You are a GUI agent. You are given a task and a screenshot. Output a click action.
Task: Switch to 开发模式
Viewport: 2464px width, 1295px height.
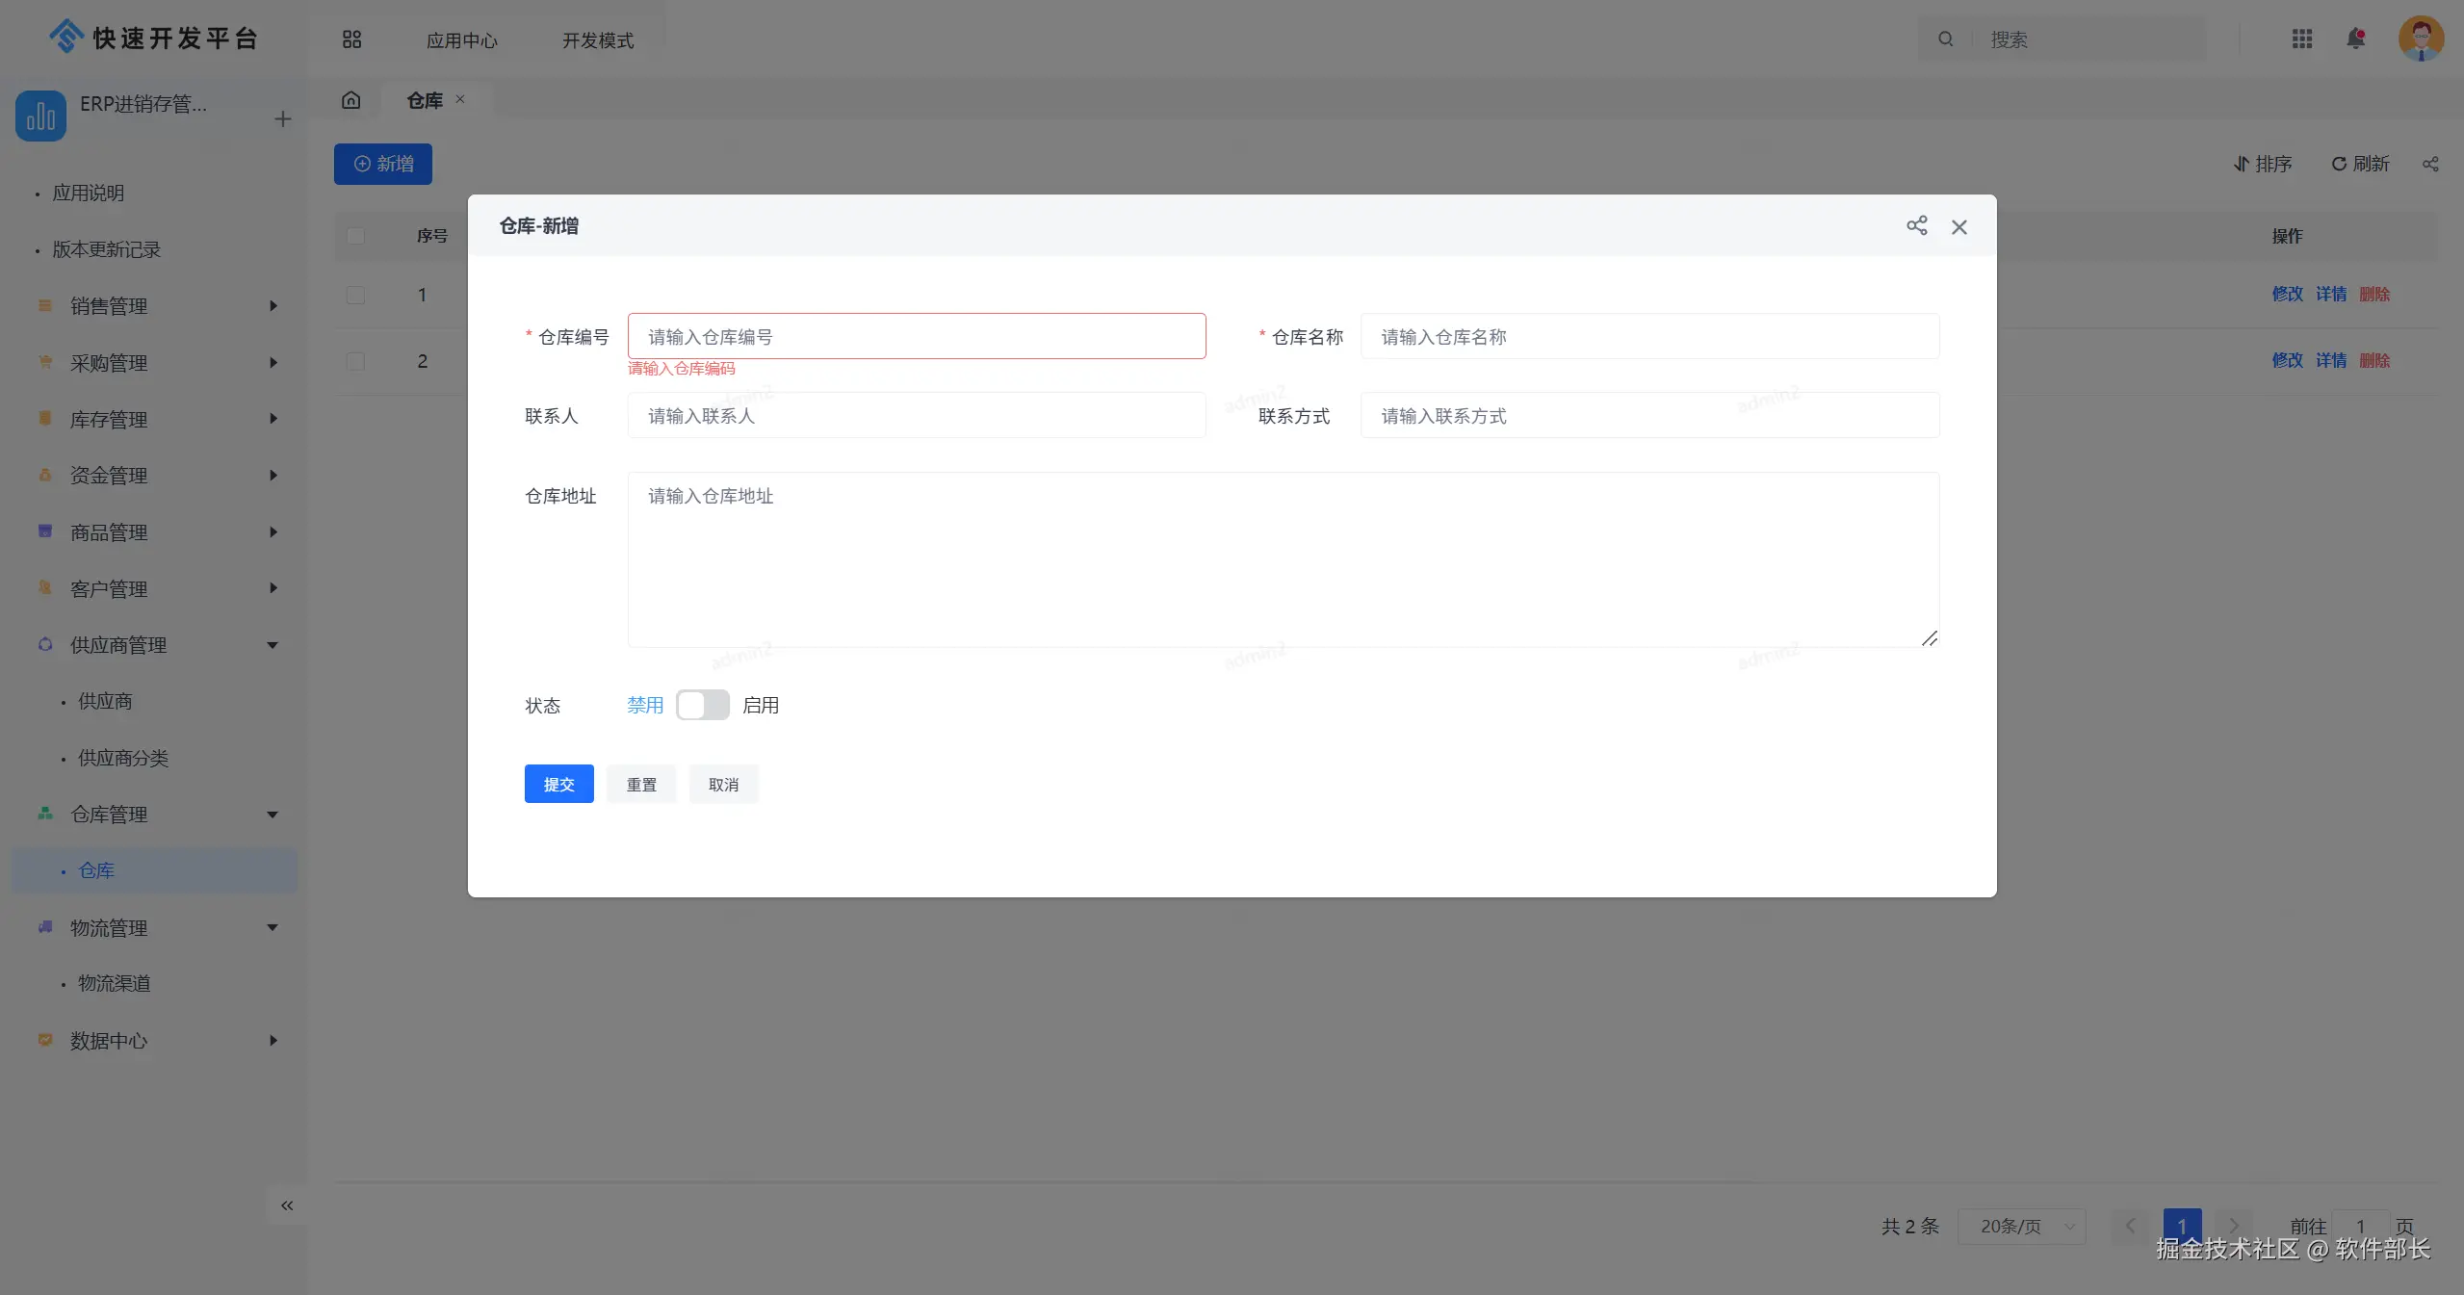tap(597, 40)
